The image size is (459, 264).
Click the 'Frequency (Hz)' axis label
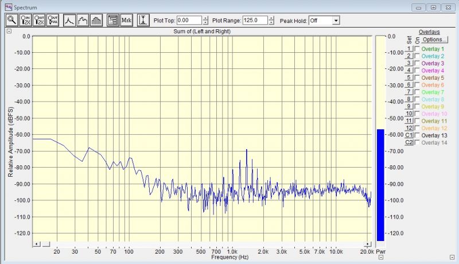230,257
